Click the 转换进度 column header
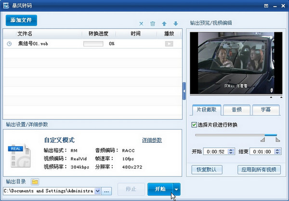The height and width of the screenshot is (201, 289). click(x=98, y=34)
